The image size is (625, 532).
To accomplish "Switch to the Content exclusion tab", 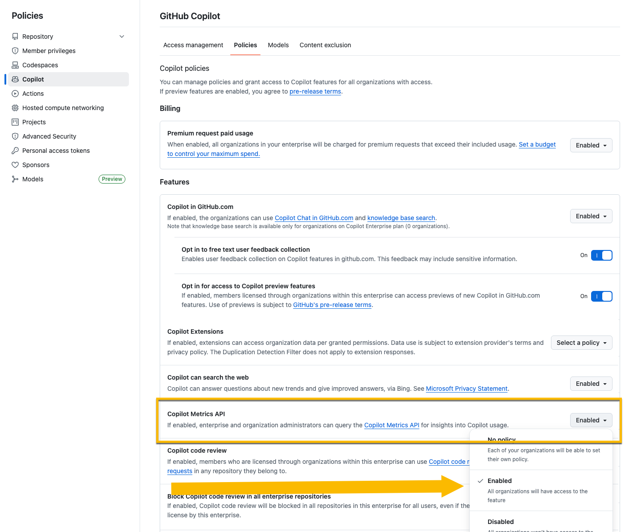I will point(325,45).
